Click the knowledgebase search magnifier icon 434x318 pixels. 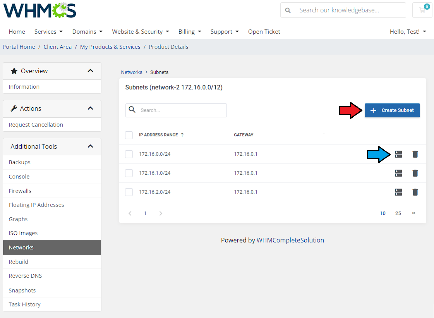tap(288, 10)
